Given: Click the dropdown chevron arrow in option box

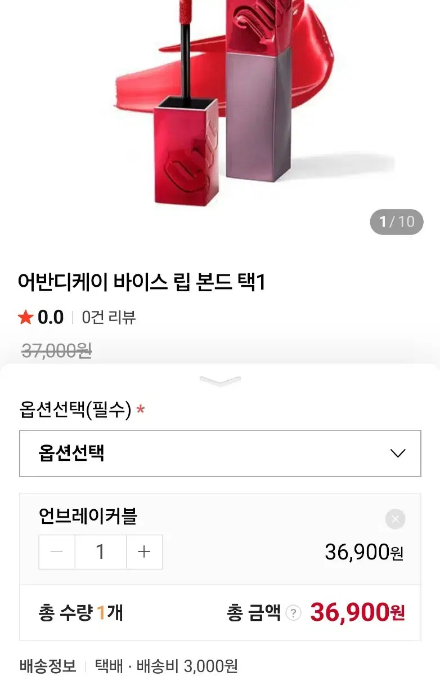Looking at the screenshot, I should point(398,453).
